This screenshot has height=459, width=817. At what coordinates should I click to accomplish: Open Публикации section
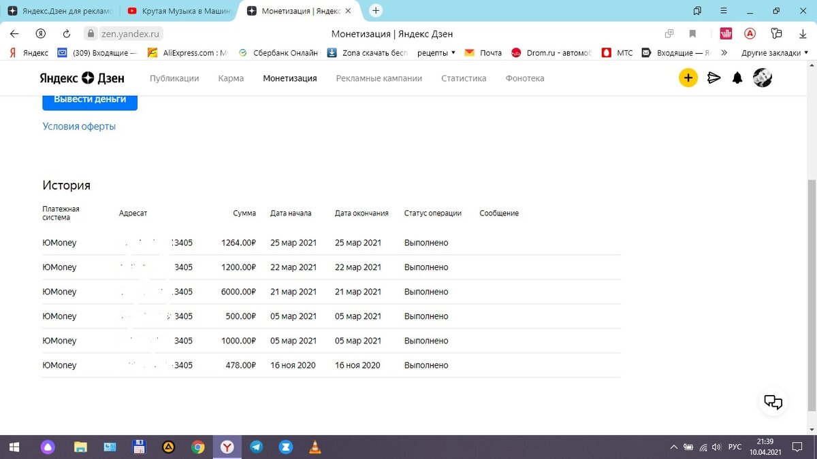tap(174, 78)
